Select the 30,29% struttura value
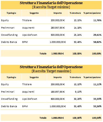 [x=78, y=99]
